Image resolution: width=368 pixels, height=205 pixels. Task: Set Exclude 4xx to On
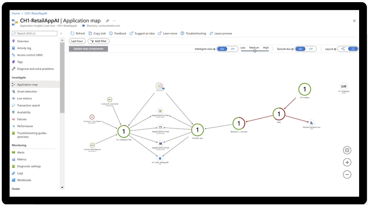300,49
